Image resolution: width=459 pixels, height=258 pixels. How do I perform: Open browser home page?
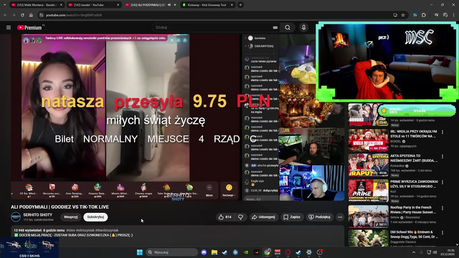31,15
